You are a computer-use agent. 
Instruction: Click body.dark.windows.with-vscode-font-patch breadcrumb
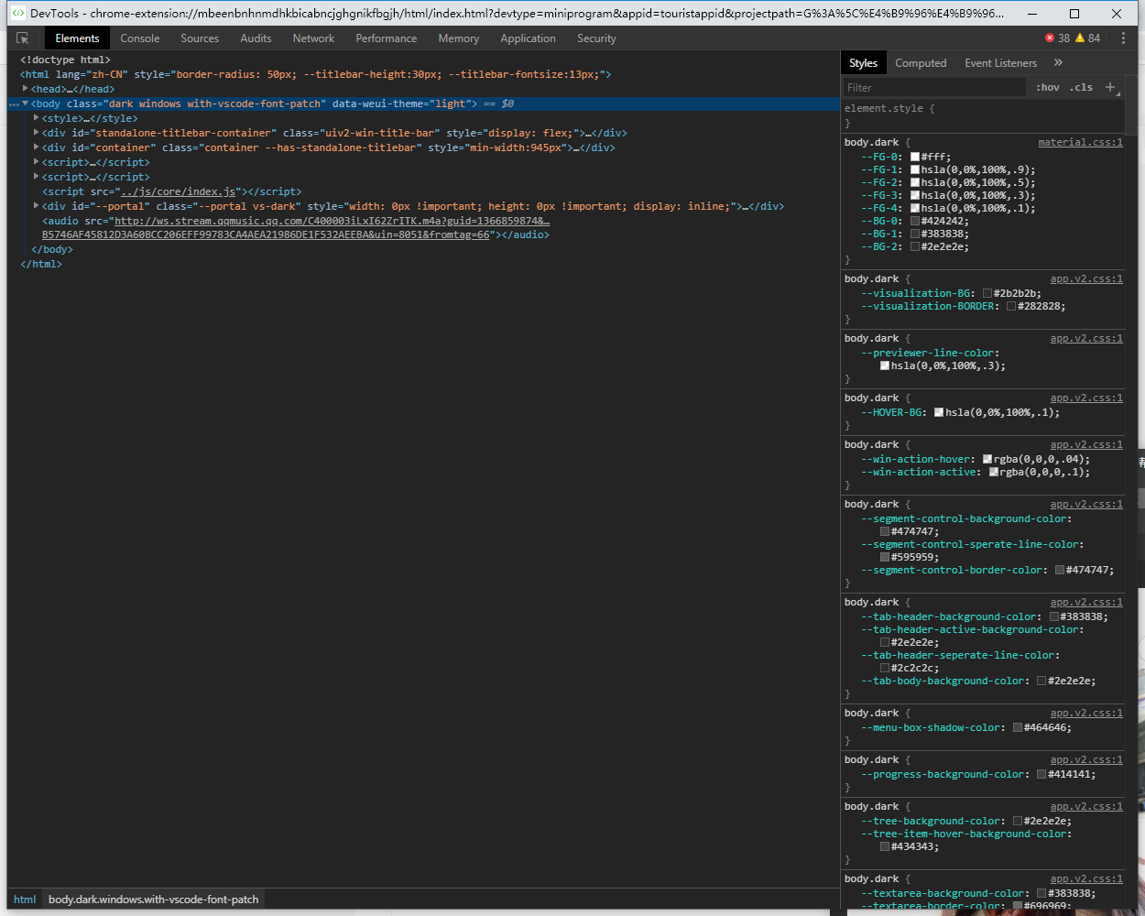(x=153, y=900)
